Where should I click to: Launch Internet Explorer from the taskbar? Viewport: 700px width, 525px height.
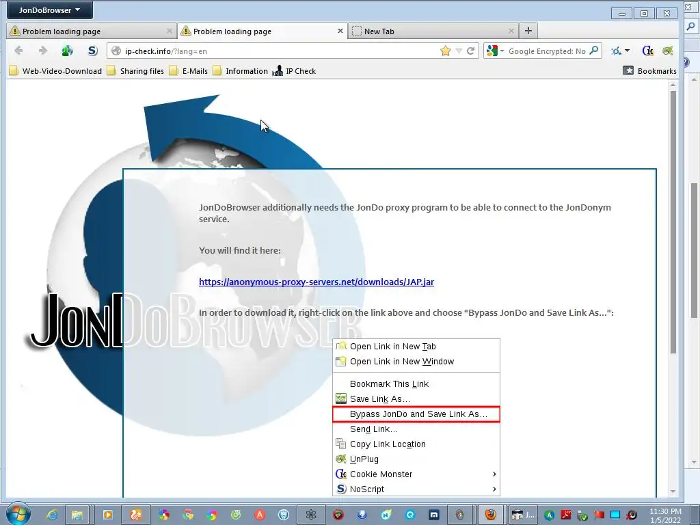52,515
